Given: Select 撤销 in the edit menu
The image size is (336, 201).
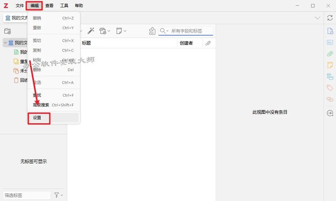Looking at the screenshot, I should point(53,18).
